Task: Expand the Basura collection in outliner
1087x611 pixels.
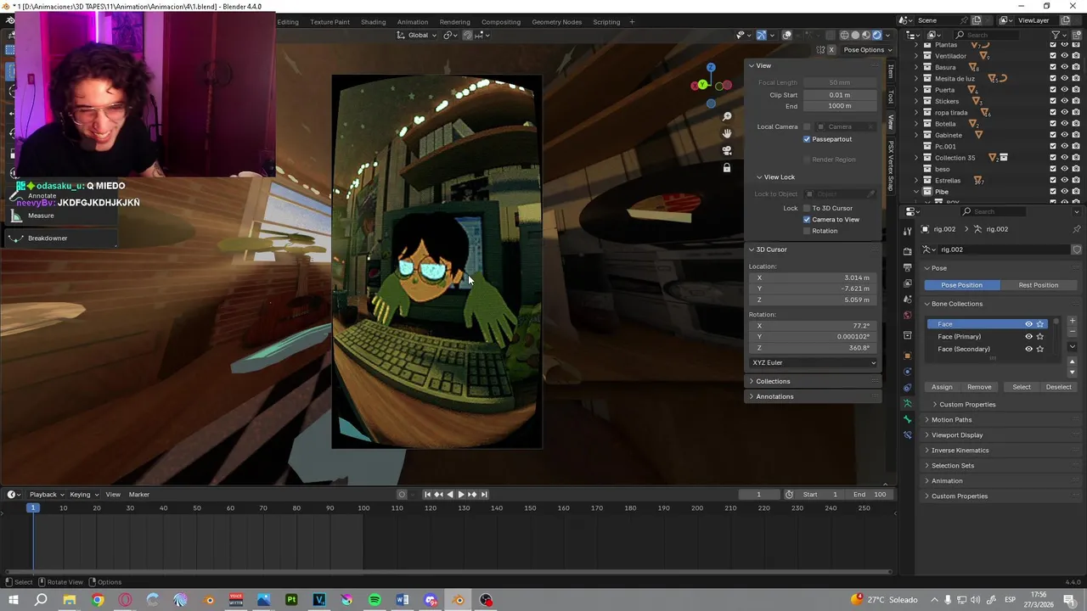Action: (x=916, y=67)
